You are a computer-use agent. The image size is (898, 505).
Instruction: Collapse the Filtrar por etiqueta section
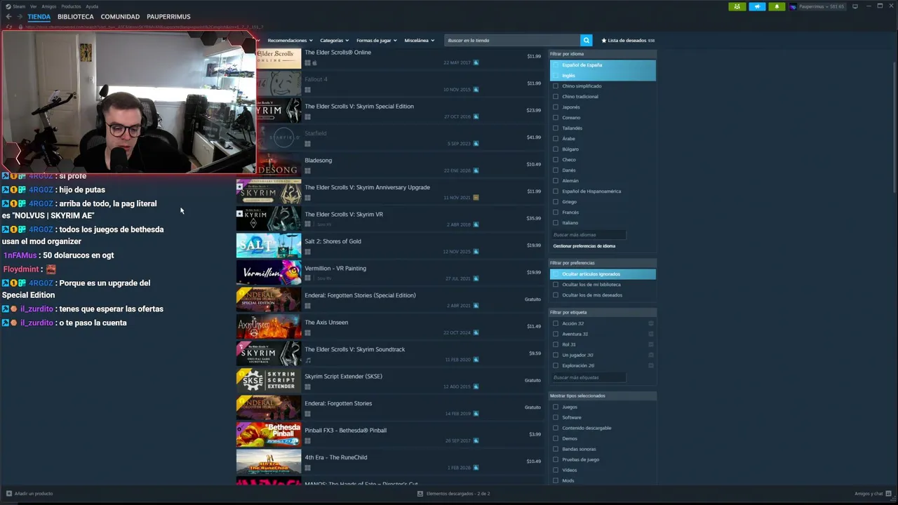[x=603, y=312]
